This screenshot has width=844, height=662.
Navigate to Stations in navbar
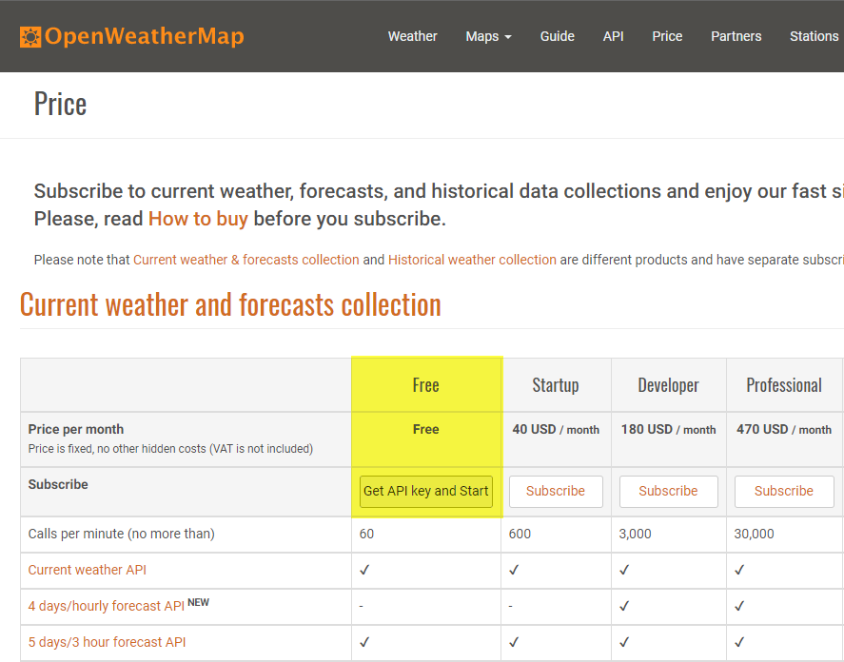click(x=814, y=36)
